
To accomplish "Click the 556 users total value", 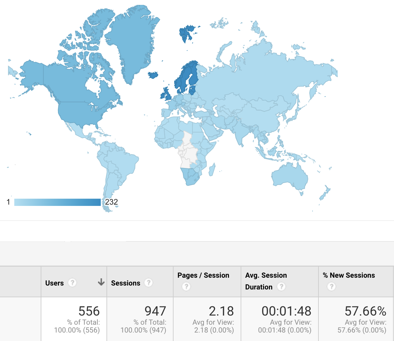I will [89, 311].
